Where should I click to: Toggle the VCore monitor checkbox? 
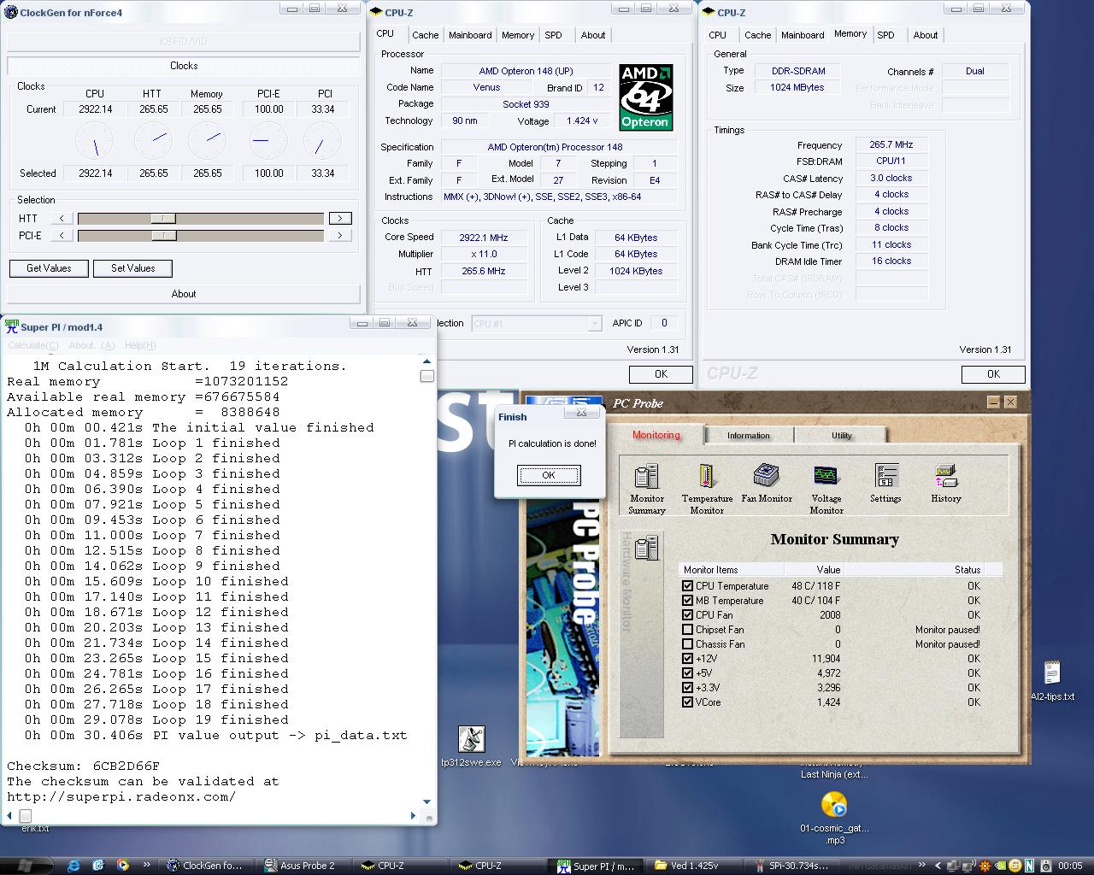[x=688, y=702]
